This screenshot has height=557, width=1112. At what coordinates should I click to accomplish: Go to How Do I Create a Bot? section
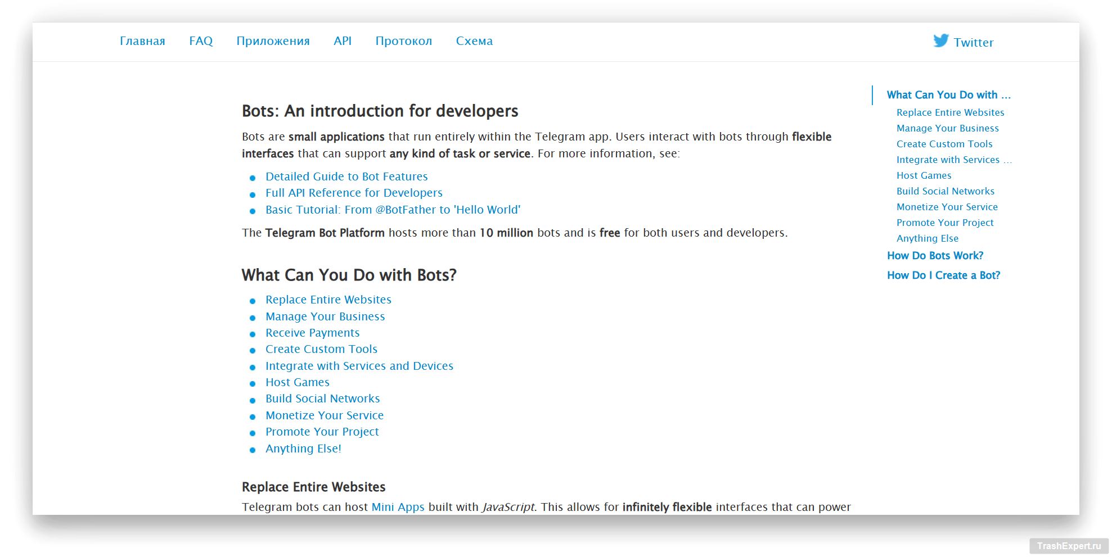943,275
